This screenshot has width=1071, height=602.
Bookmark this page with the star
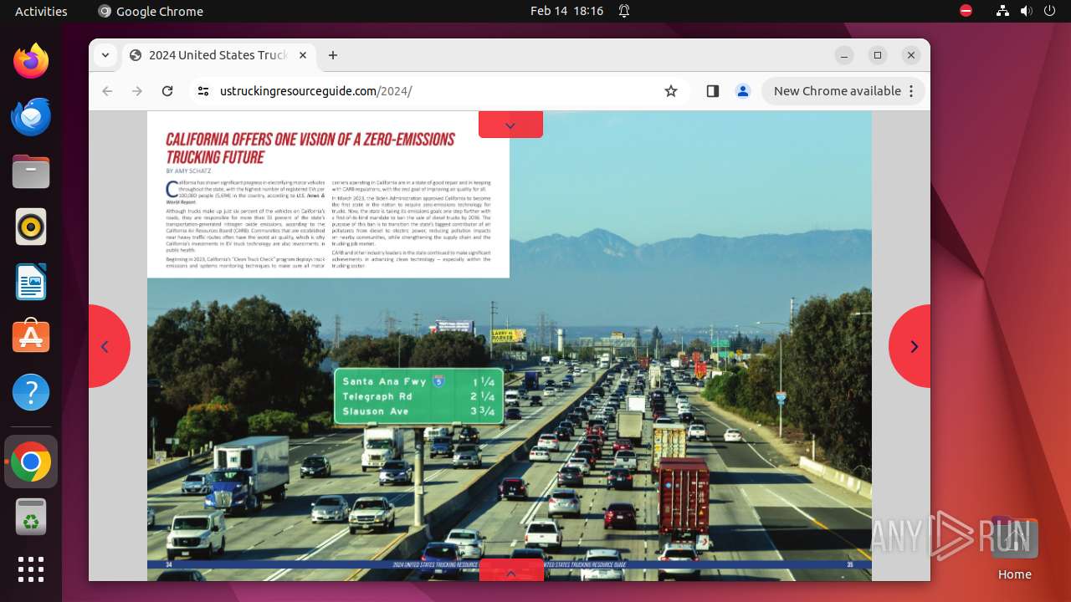[x=671, y=91]
